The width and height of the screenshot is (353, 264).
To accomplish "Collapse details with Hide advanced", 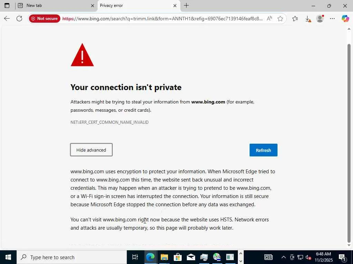I will (x=91, y=150).
